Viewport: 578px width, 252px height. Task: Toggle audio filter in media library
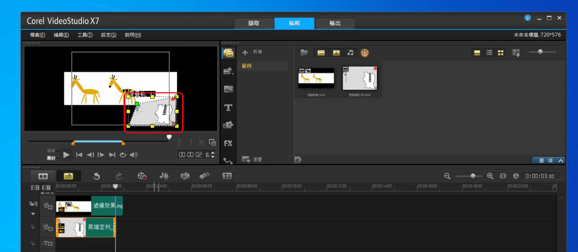[350, 53]
